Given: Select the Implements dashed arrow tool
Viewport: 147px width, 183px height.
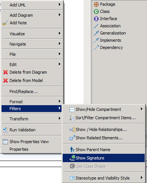Looking at the screenshot, I should click(x=96, y=40).
